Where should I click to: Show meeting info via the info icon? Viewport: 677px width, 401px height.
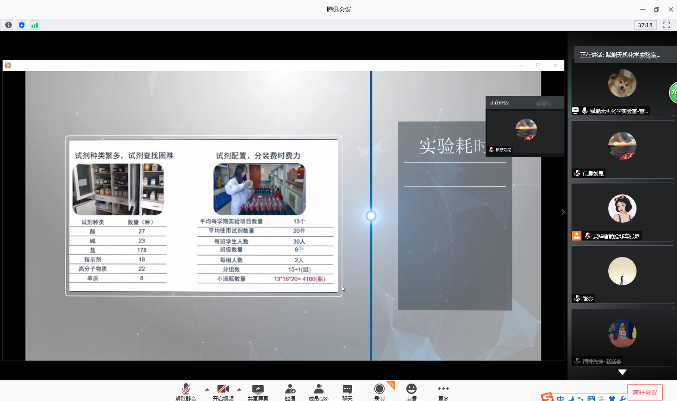click(x=8, y=25)
